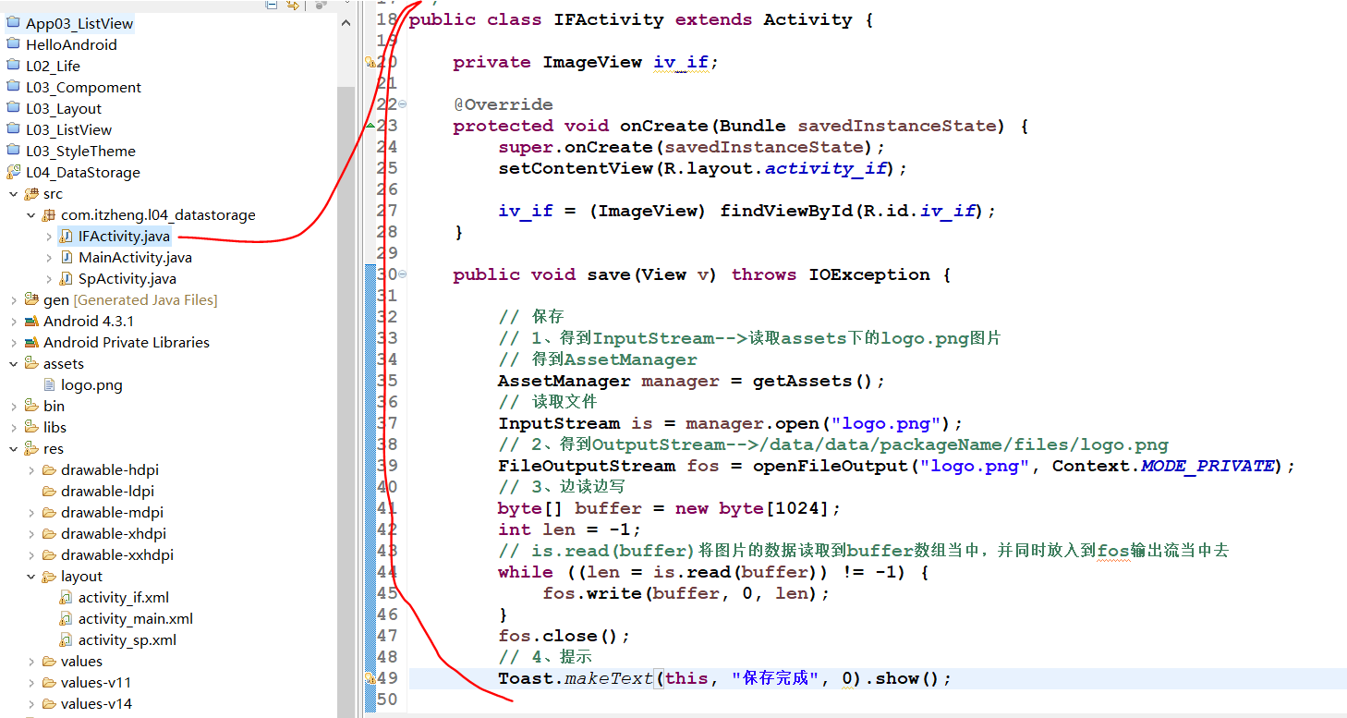
Task: Expand the values folder node
Action: (x=30, y=662)
